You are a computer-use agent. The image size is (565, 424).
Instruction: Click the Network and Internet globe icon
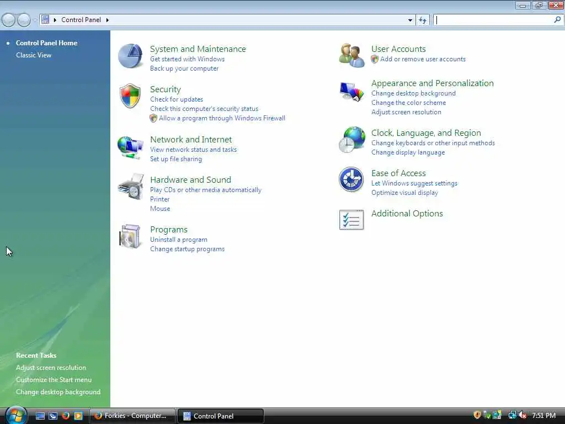click(130, 147)
